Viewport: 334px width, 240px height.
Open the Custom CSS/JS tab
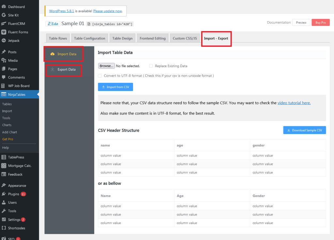click(x=185, y=38)
